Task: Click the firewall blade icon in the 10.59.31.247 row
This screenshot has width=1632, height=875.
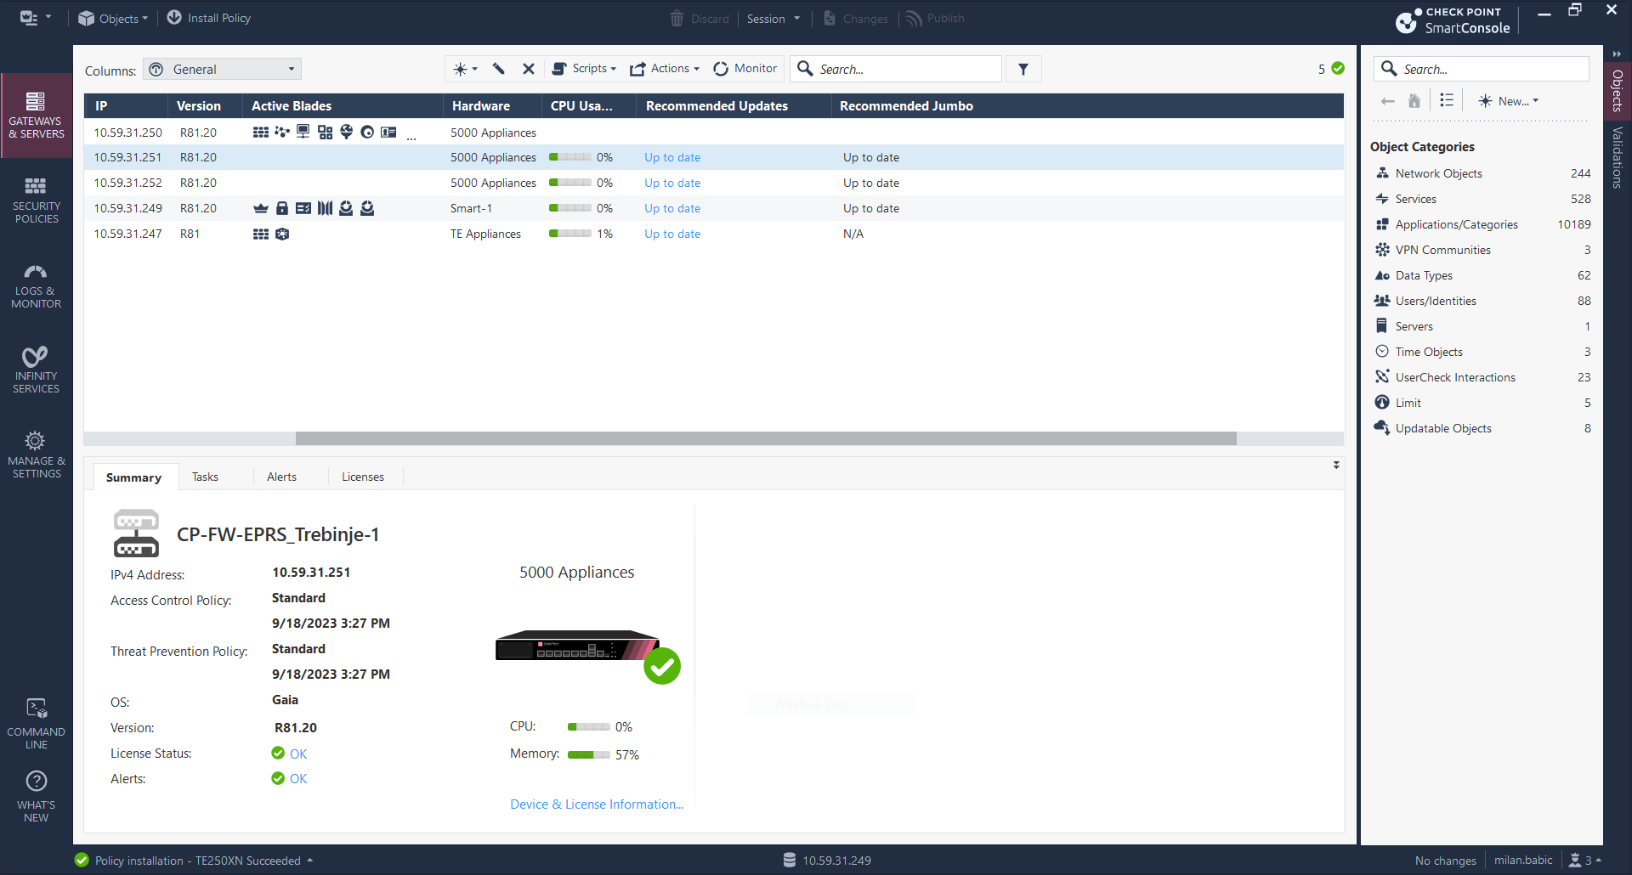Action: [261, 234]
